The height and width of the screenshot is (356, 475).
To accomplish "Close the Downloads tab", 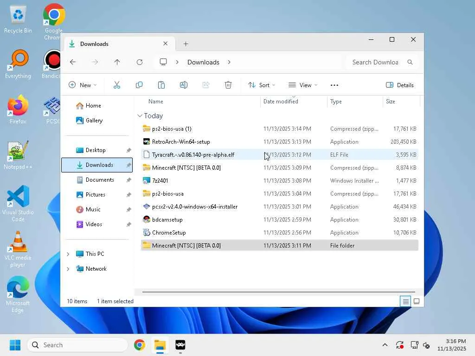I will [166, 44].
